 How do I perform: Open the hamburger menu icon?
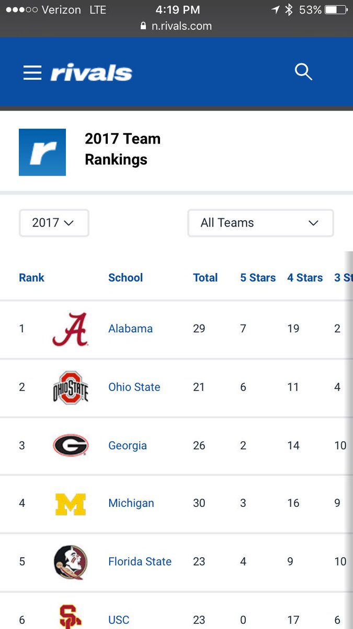[x=32, y=72]
